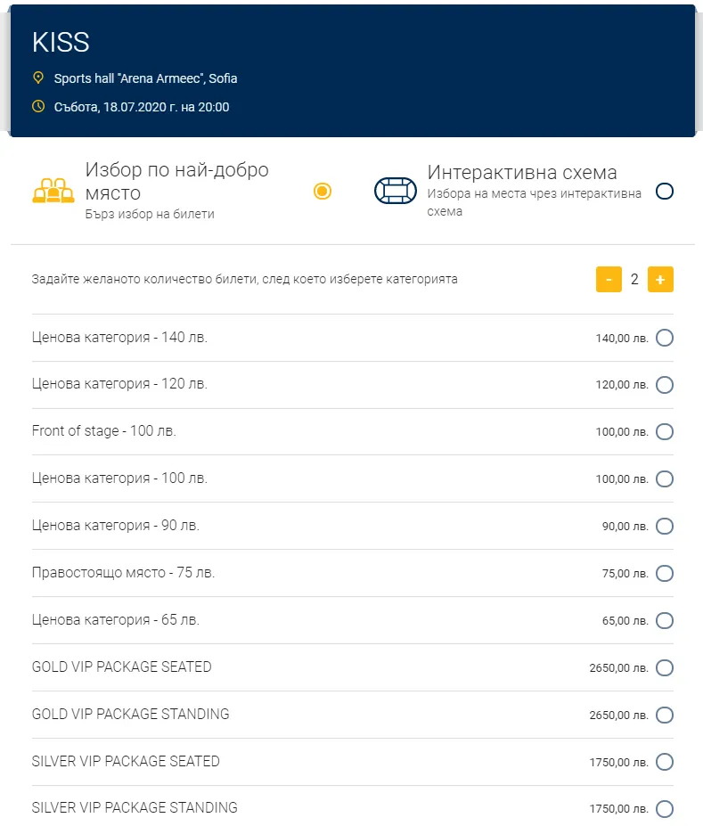
Task: Click the venue text Sports hall Arena Armeec, Sofia
Action: (x=145, y=78)
